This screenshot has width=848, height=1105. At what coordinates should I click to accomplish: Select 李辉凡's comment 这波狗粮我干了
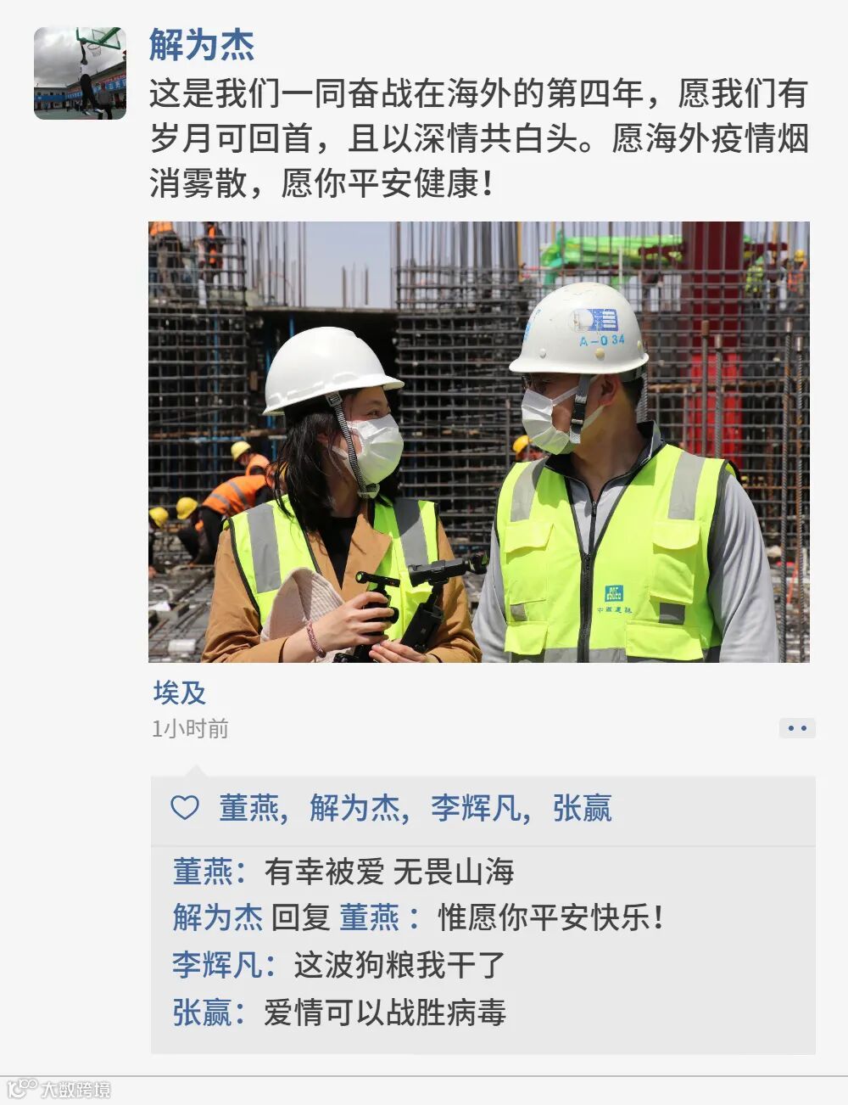click(x=399, y=965)
